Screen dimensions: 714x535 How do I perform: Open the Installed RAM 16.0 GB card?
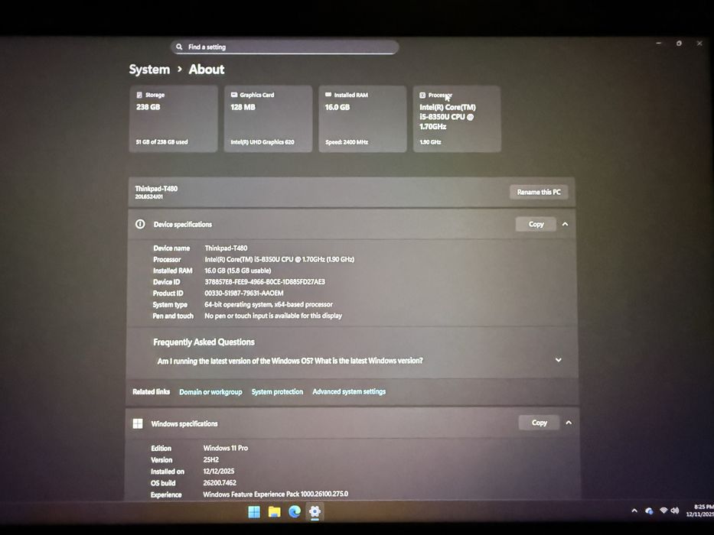pyautogui.click(x=363, y=118)
